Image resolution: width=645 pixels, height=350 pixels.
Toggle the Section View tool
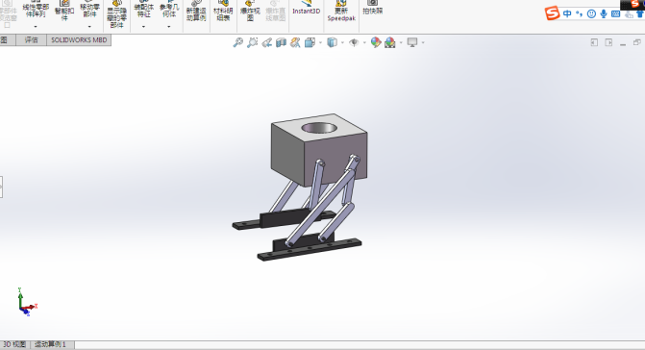281,42
